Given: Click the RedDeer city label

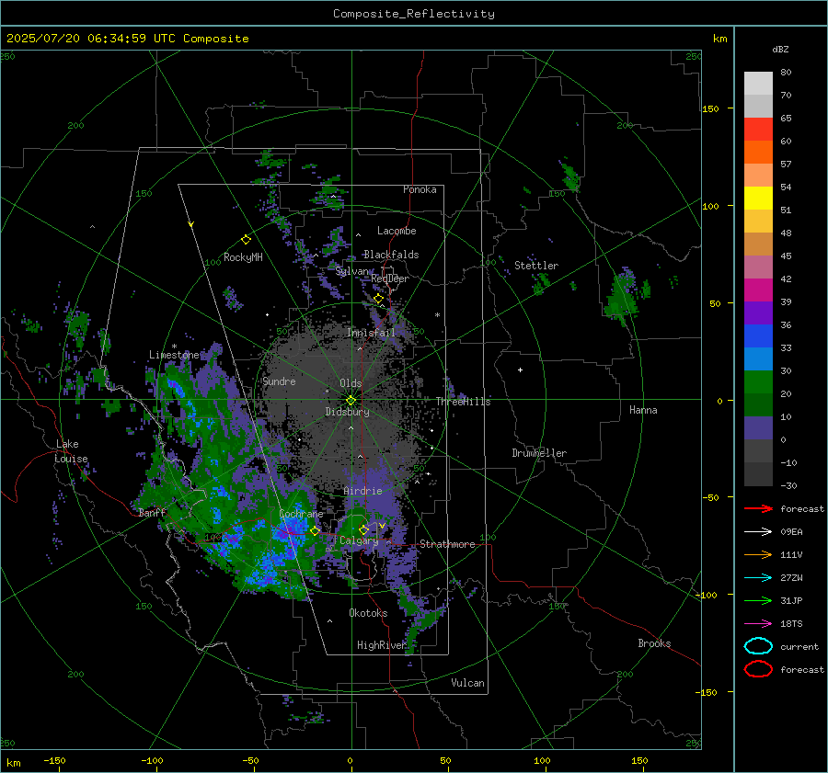Looking at the screenshot, I should pyautogui.click(x=390, y=279).
